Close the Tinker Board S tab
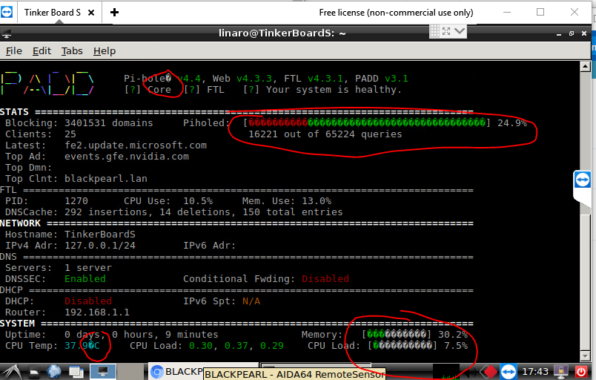This screenshot has height=380, width=596. (x=91, y=13)
